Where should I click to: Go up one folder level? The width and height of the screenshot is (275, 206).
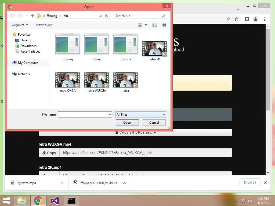coord(32,16)
